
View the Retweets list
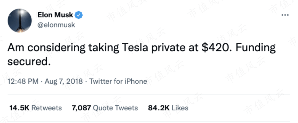46,108
